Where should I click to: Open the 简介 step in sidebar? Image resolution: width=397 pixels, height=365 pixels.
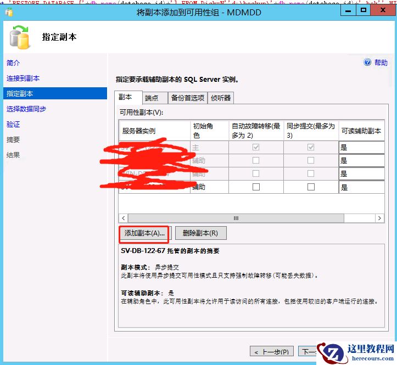pyautogui.click(x=13, y=63)
